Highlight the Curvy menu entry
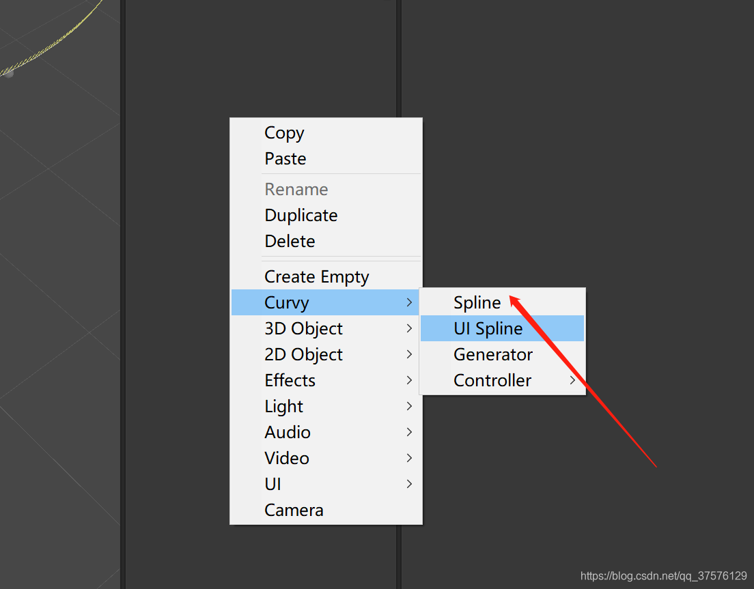 [286, 302]
